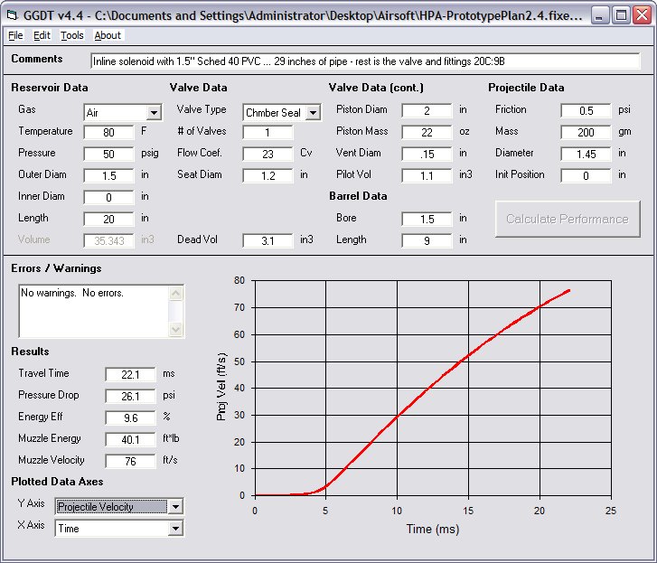Select the Piston Mass input field

427,132
